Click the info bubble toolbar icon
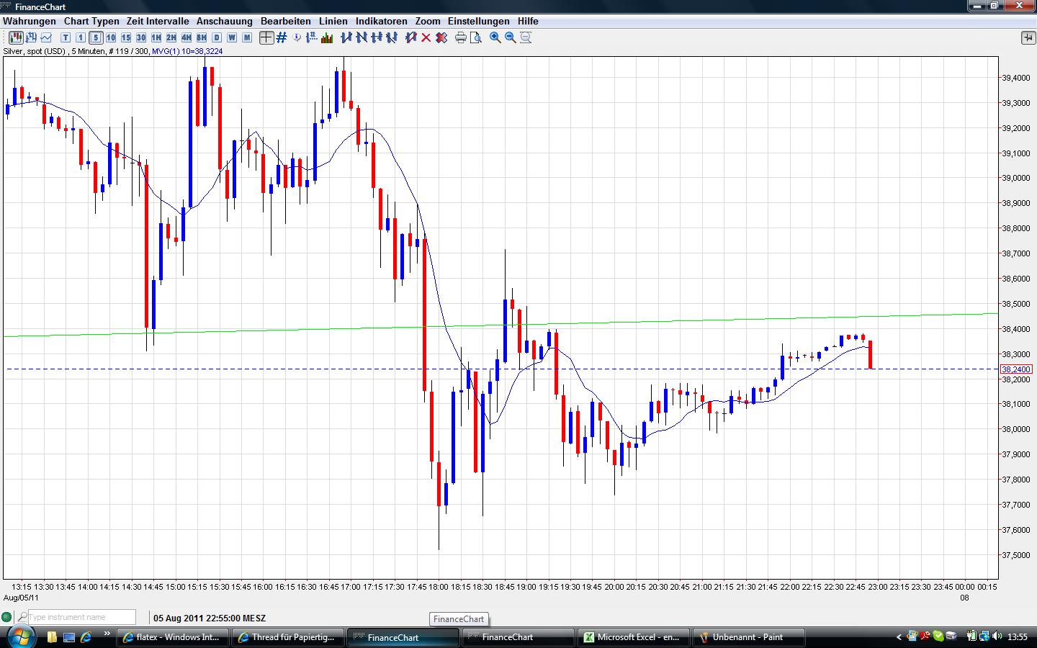This screenshot has height=648, width=1037. (297, 37)
